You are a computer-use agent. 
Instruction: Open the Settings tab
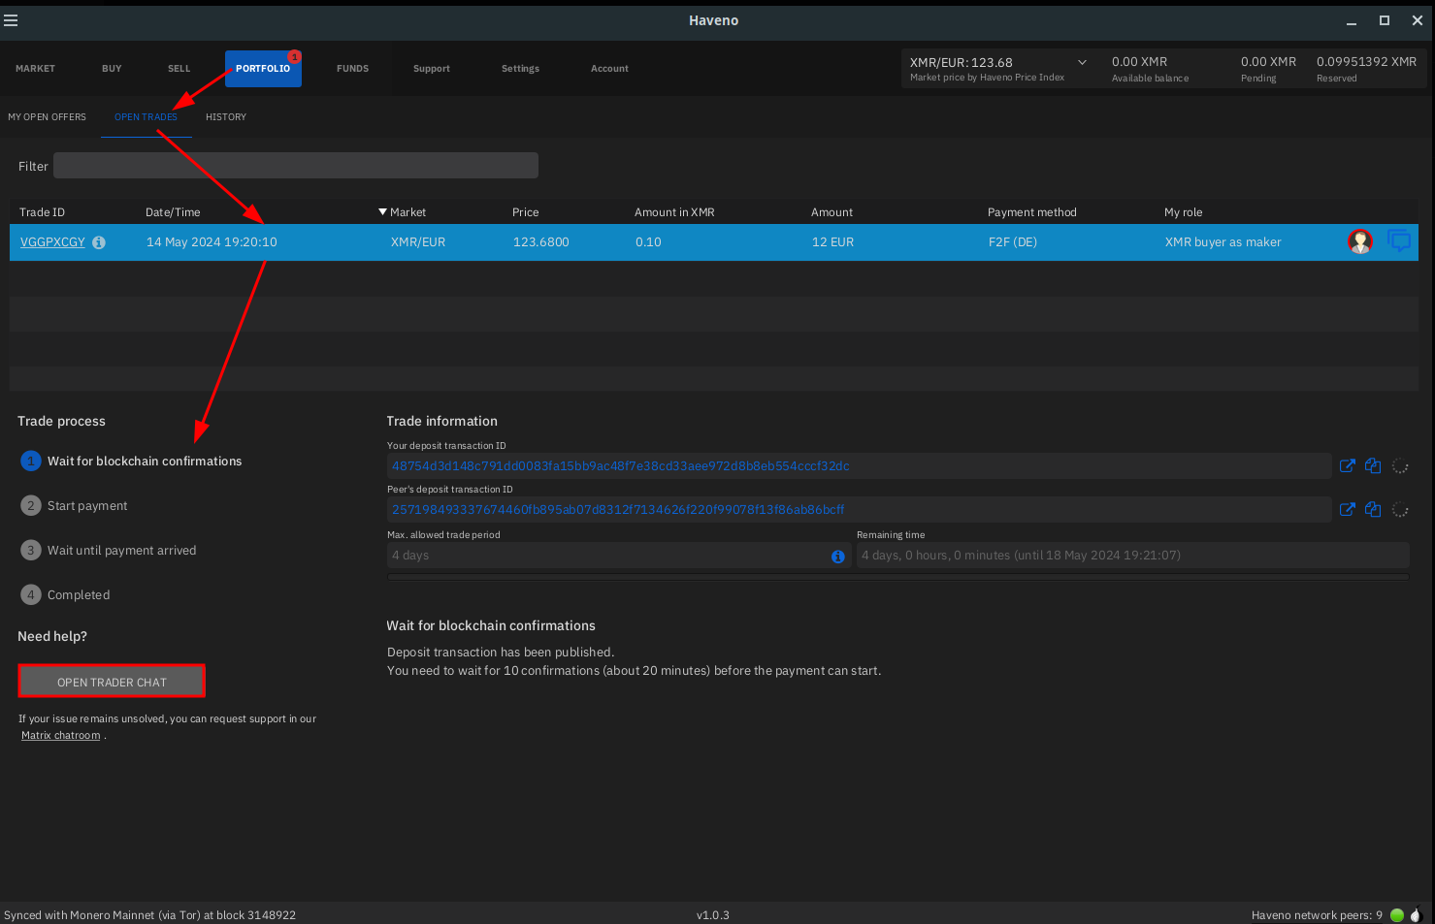click(x=520, y=69)
